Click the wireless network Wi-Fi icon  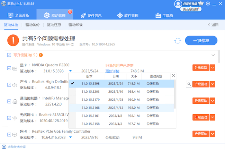click(x=15, y=118)
